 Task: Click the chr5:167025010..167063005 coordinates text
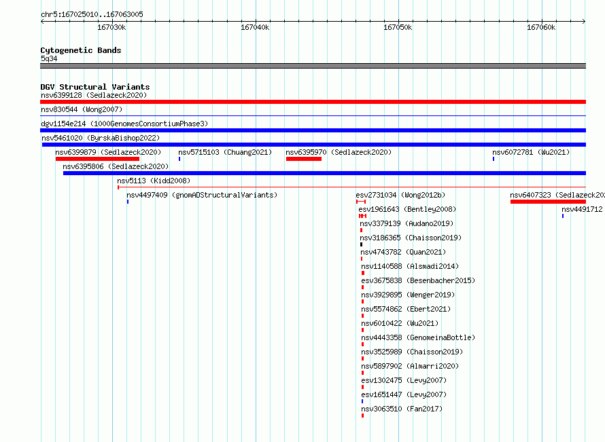pos(92,14)
